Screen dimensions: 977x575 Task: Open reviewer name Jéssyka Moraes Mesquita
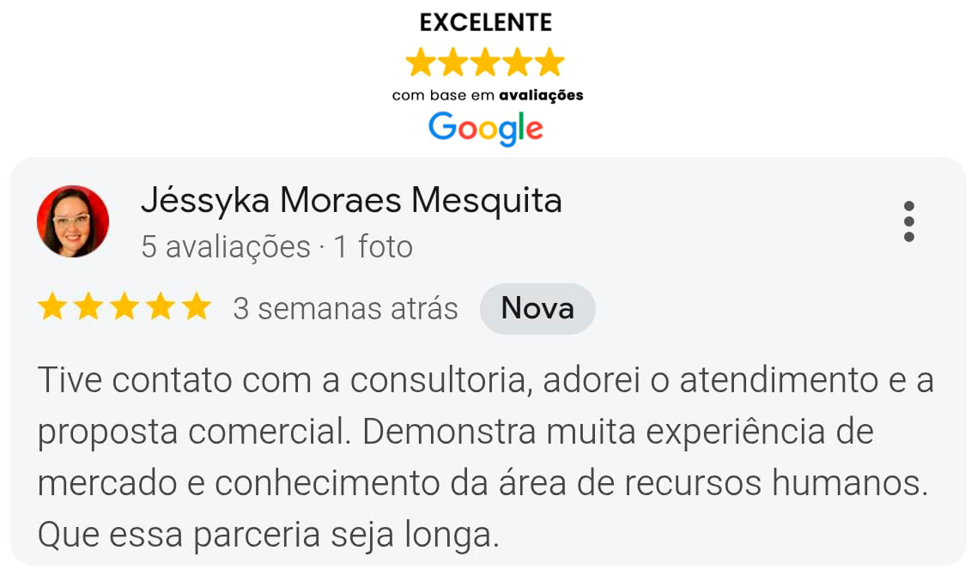tap(351, 201)
